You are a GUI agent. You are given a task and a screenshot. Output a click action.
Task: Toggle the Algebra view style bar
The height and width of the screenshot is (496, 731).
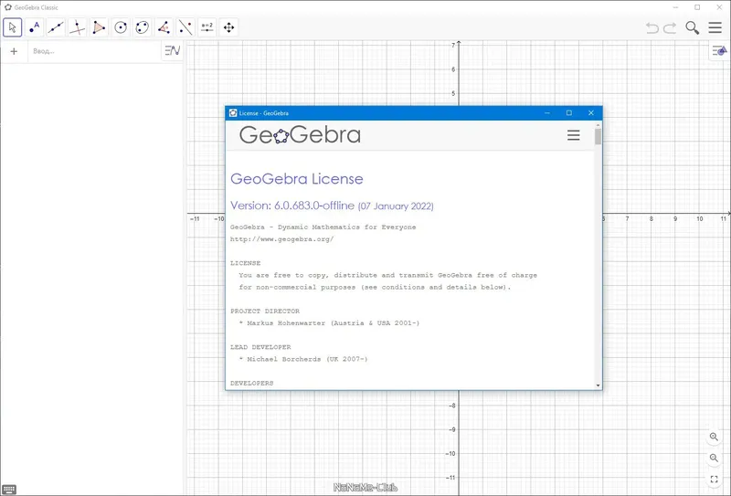point(173,50)
